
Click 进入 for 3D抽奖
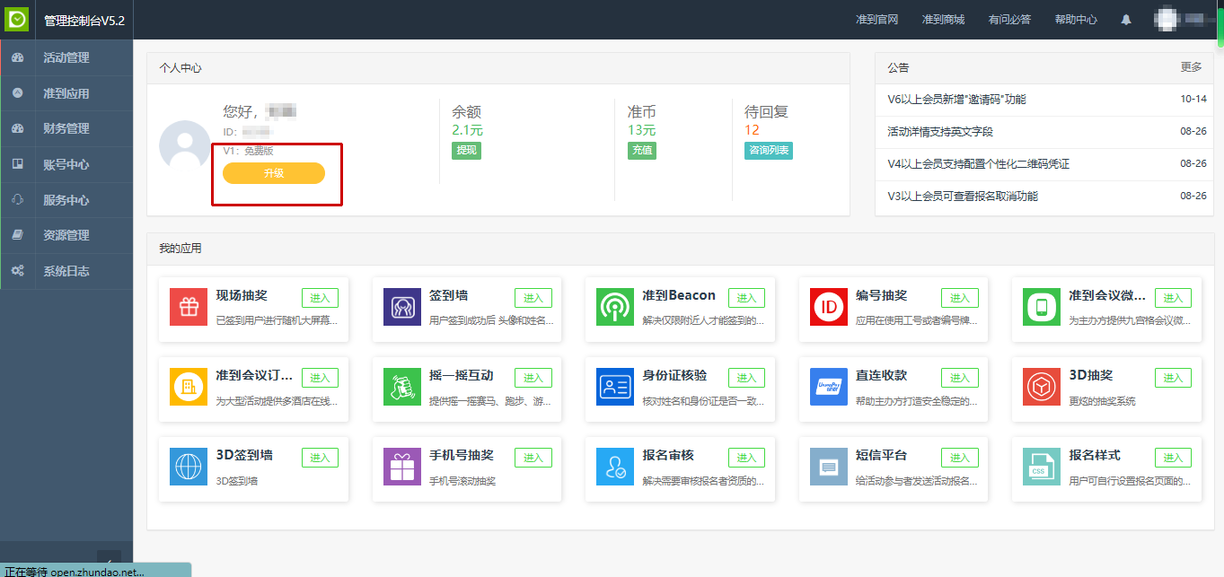1173,378
